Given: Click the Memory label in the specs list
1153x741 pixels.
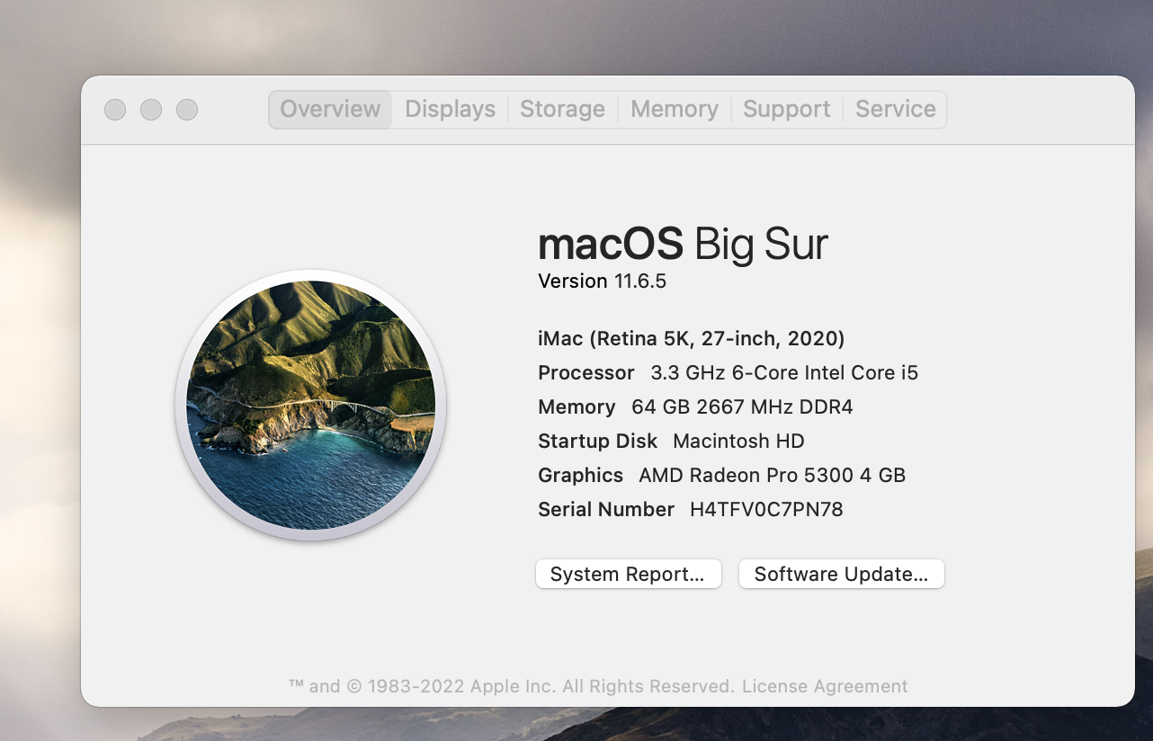Looking at the screenshot, I should pos(576,406).
